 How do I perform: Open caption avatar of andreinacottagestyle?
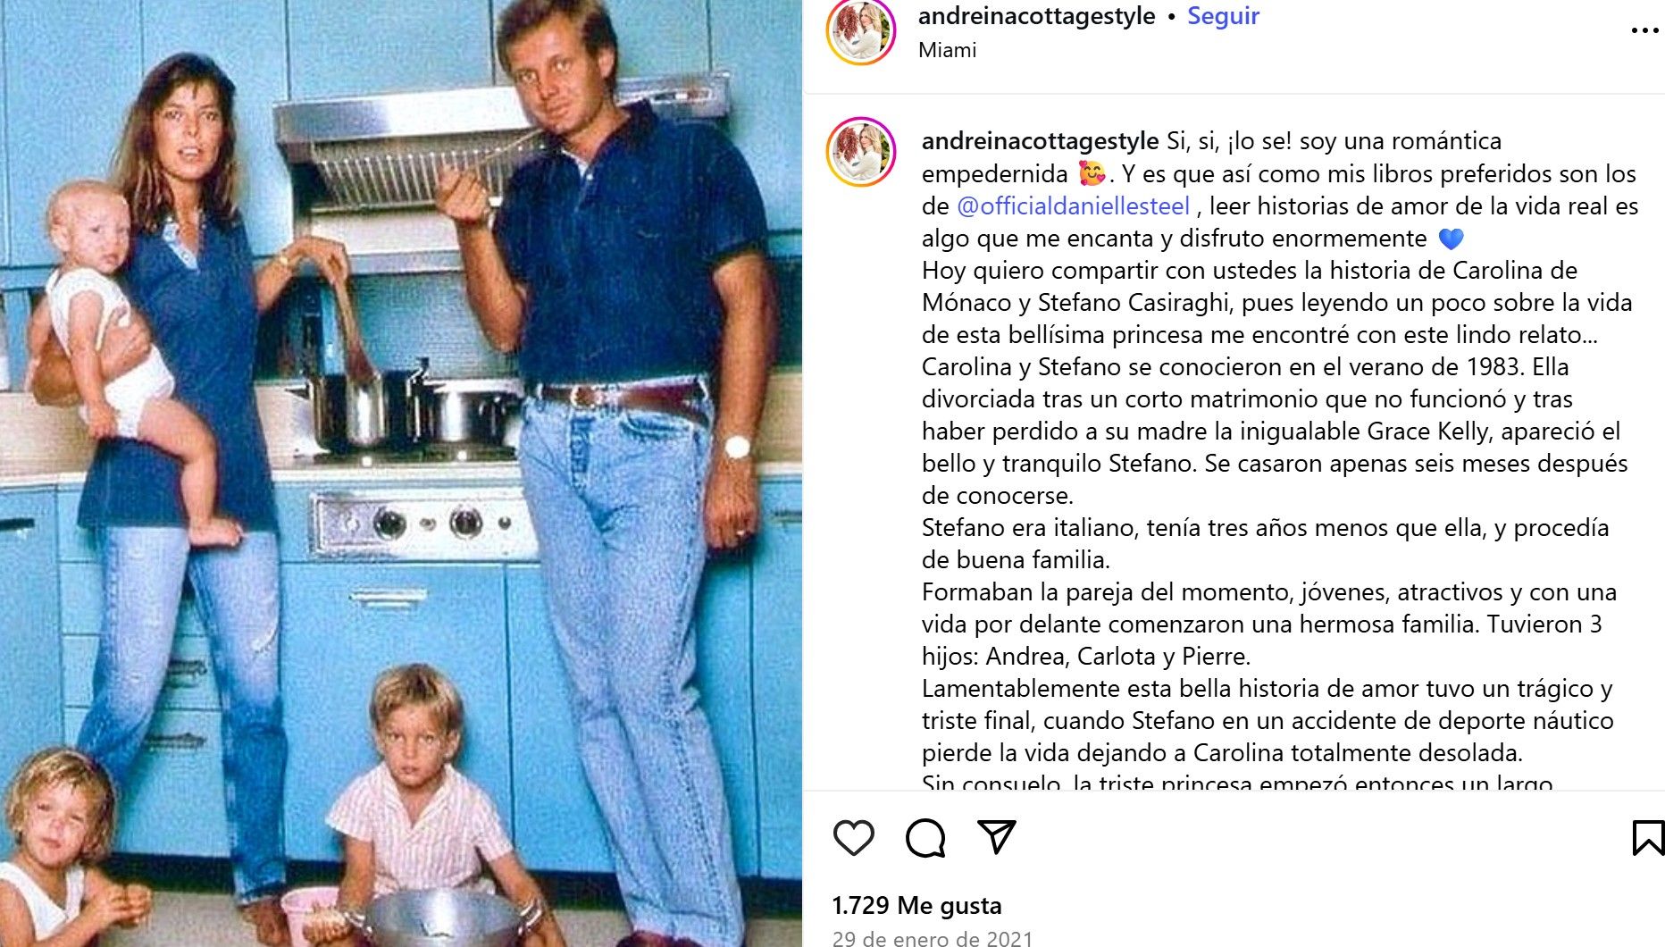(861, 153)
